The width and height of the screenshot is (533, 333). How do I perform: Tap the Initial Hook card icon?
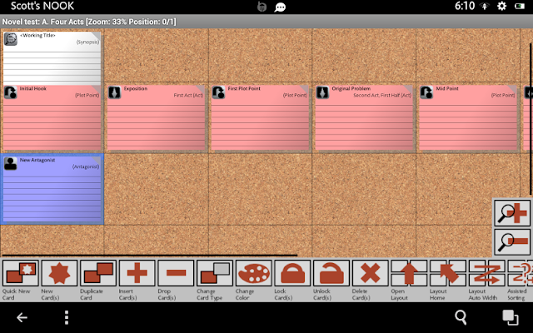(11, 92)
